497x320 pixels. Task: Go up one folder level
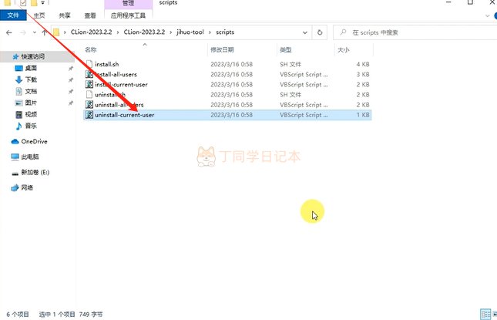(44, 32)
